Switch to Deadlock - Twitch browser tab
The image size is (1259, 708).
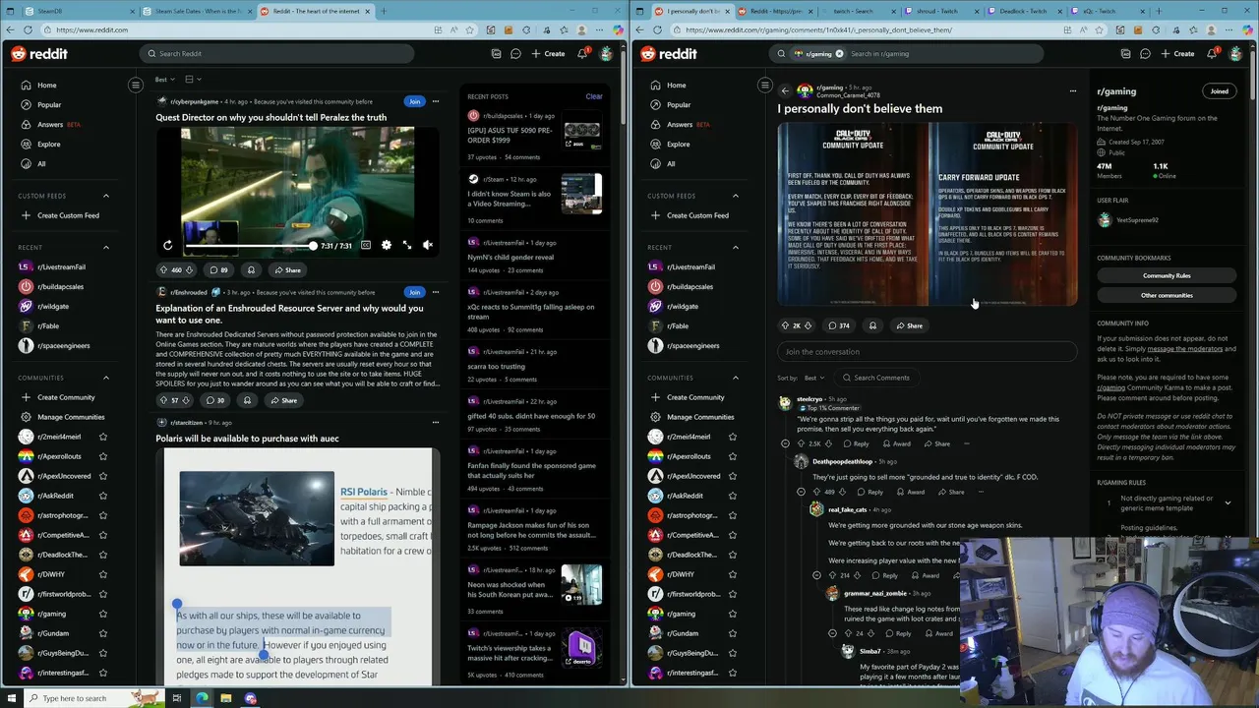click(1023, 11)
